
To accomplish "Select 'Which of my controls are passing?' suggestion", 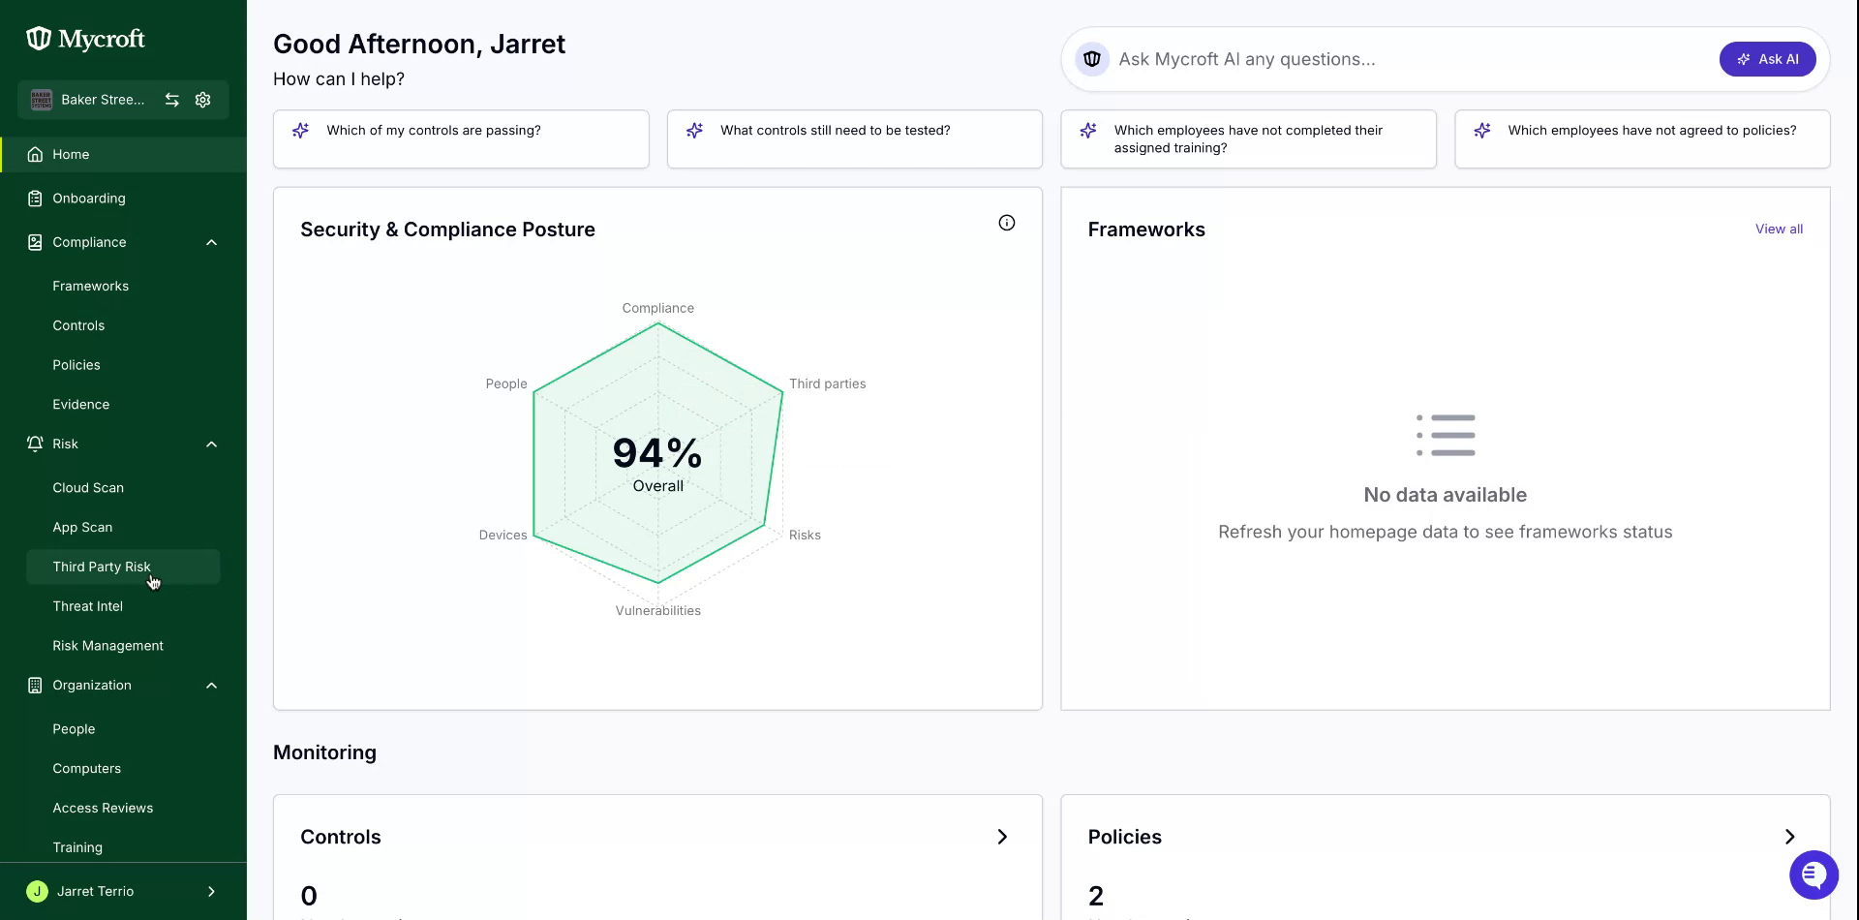I will pyautogui.click(x=461, y=139).
